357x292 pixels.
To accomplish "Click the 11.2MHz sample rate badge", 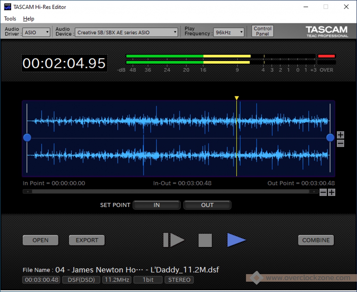I will (117, 280).
